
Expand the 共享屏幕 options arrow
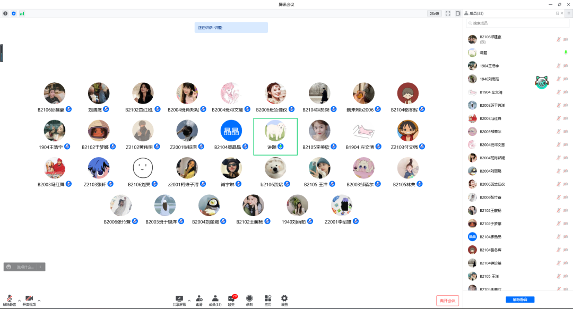click(x=189, y=301)
